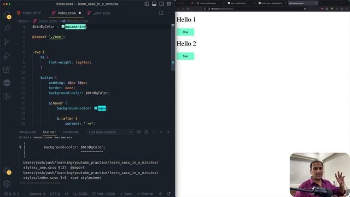Clear the output panel
The height and width of the screenshot is (197, 350).
pyautogui.click(x=139, y=132)
